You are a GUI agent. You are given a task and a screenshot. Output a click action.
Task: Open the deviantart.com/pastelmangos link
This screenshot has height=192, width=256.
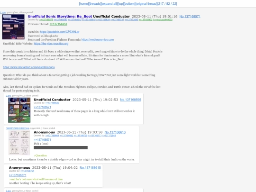(29, 67)
